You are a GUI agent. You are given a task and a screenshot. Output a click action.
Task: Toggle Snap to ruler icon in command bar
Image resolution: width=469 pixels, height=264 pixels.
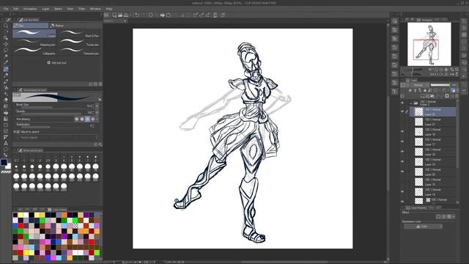point(196,15)
